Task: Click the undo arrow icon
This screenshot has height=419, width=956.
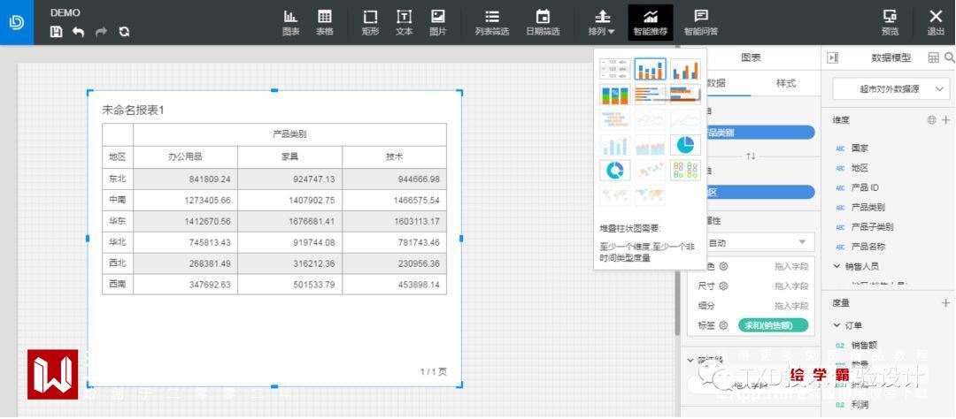Action: pos(78,32)
